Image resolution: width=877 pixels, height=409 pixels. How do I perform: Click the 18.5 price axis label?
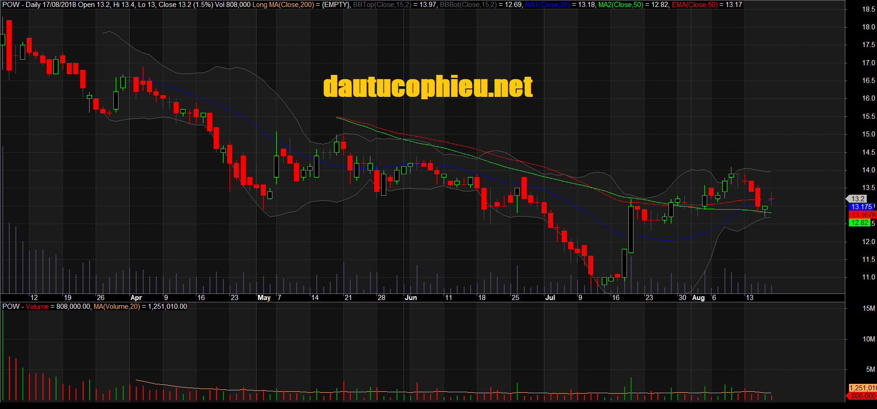(869, 9)
